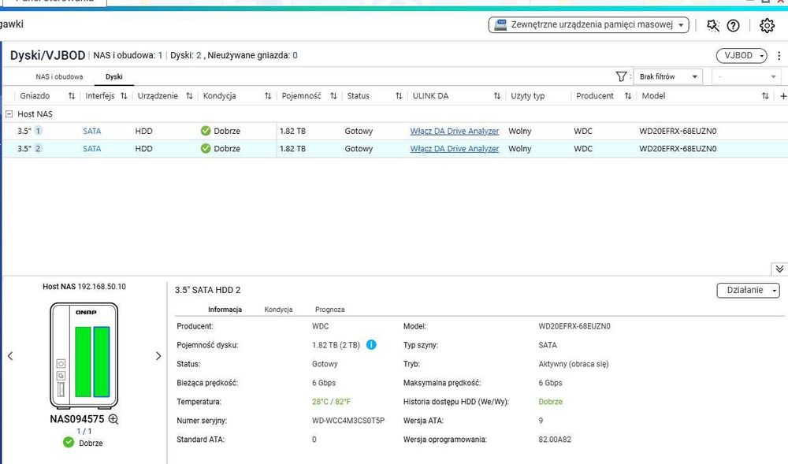788x464 pixels.
Task: Sort by the Status column arrows
Action: pos(399,96)
